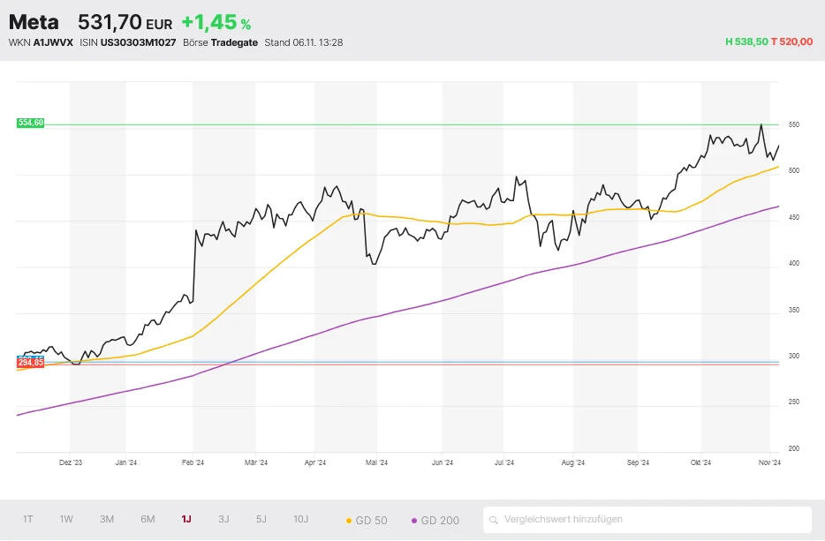The width and height of the screenshot is (825, 541).
Task: Select the 3M time range
Action: pyautogui.click(x=107, y=519)
